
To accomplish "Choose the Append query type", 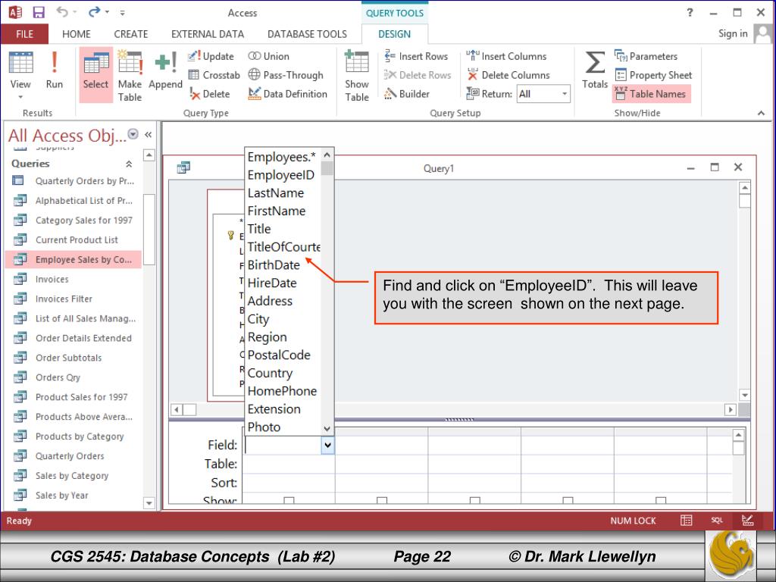I will 165,70.
